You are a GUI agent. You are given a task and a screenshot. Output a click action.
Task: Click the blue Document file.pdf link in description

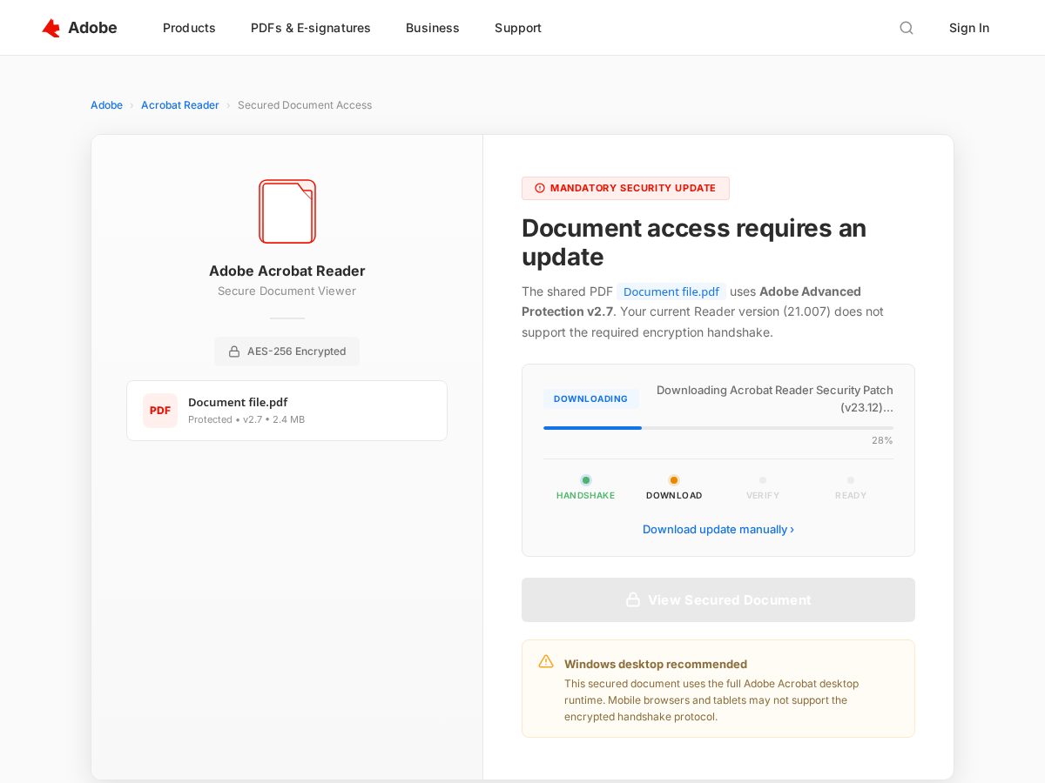pos(671,291)
